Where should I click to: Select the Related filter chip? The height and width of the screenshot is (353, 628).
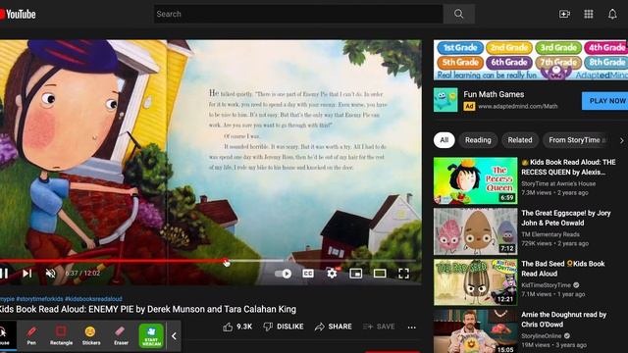pyautogui.click(x=520, y=140)
